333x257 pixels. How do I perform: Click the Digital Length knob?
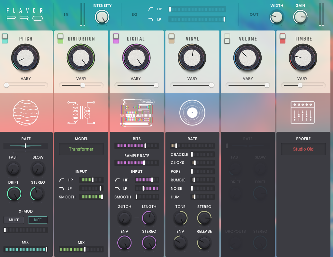pos(149,218)
